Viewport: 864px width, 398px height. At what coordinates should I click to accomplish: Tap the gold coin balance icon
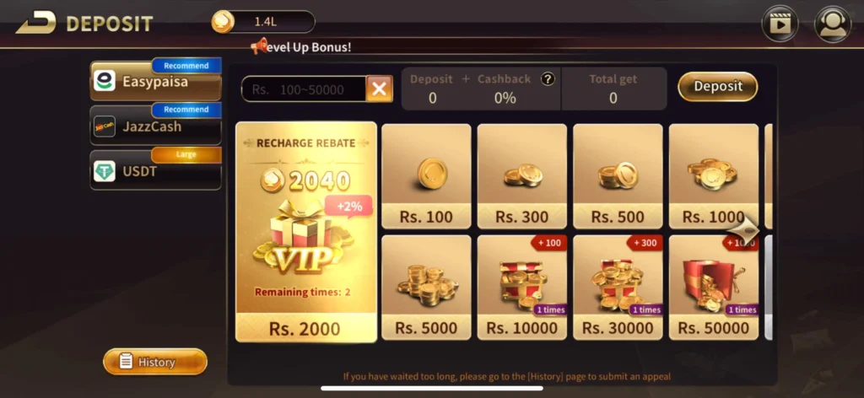[223, 22]
